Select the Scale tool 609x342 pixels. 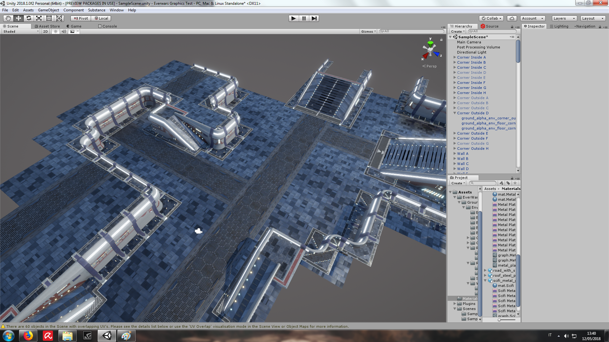point(39,18)
